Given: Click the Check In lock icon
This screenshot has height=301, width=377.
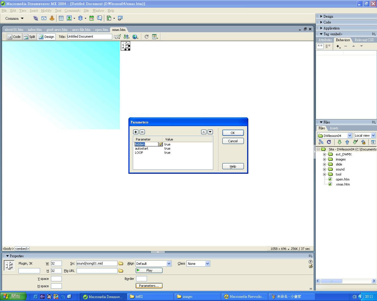Looking at the screenshot, I should click(363, 142).
